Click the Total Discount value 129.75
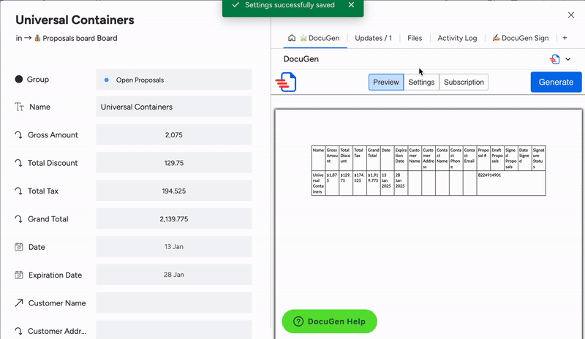The image size is (585, 339). 174,163
